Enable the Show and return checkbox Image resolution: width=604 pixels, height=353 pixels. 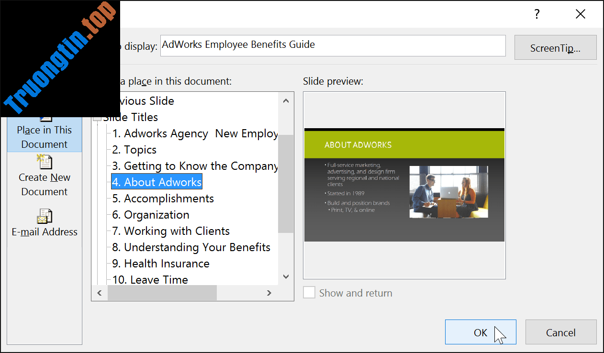tap(309, 292)
